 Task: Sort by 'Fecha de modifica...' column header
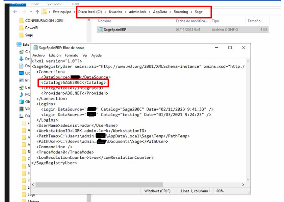[192, 21]
